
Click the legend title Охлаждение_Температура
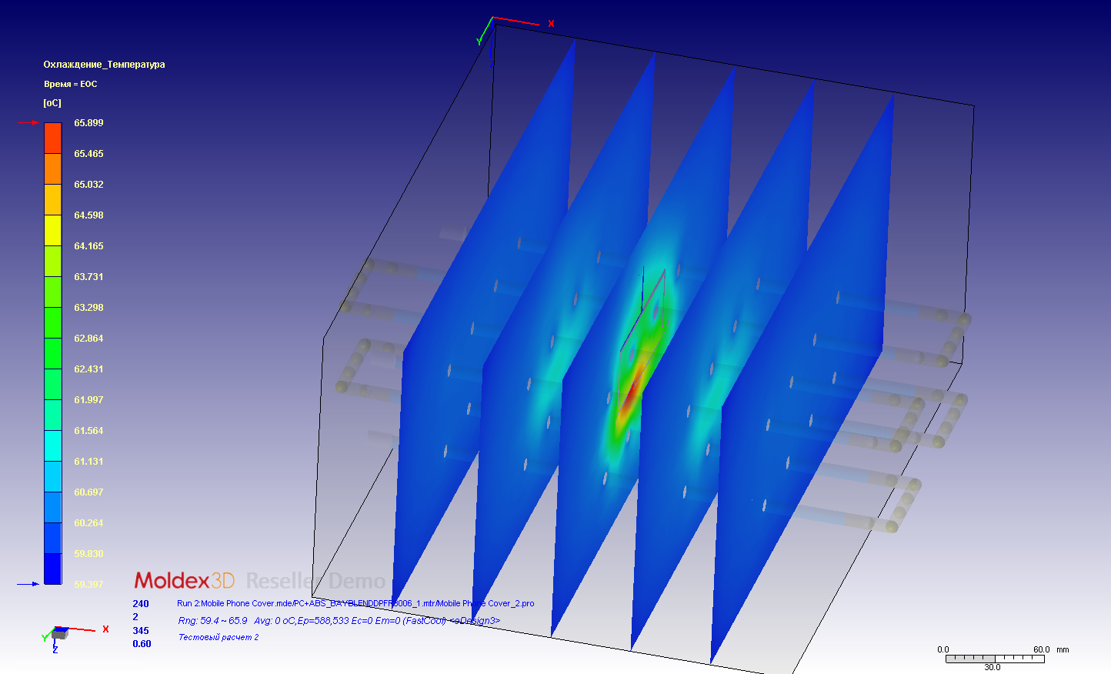pos(104,65)
